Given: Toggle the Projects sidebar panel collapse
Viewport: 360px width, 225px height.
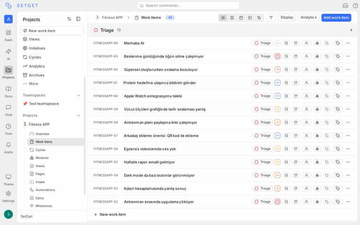Looking at the screenshot, I should (x=78, y=19).
